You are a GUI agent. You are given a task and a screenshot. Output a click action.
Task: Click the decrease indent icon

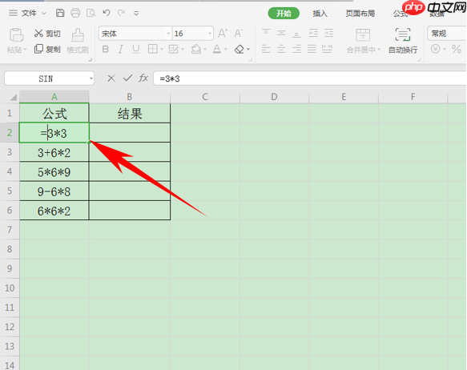[x=313, y=33]
